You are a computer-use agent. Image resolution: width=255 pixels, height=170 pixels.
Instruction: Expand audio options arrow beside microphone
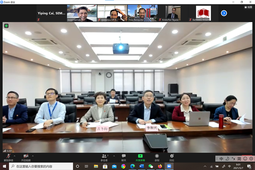14,156
